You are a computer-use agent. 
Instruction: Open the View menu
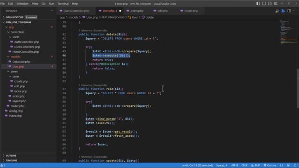click(x=35, y=4)
